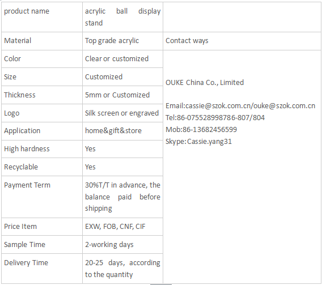Select 'acrylic ball display stand' text
Screen dimensions: 322x285
[122, 17]
